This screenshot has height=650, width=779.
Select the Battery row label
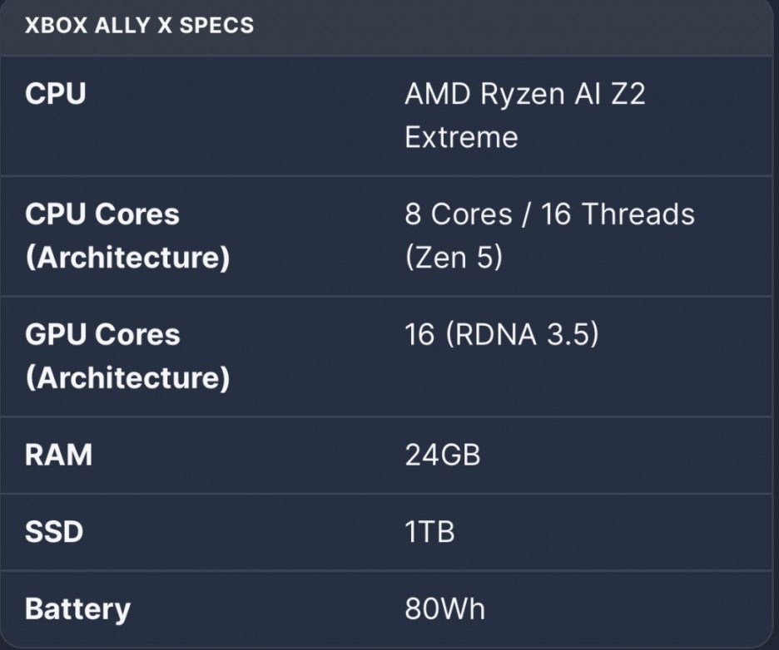(77, 610)
